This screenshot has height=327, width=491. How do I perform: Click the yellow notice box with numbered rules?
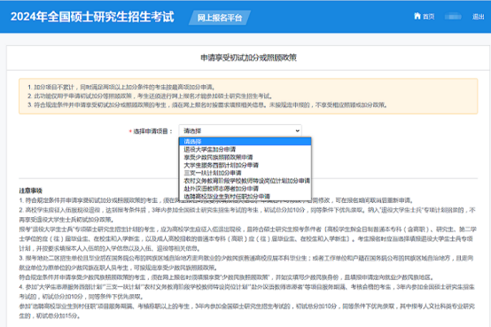[248, 97]
